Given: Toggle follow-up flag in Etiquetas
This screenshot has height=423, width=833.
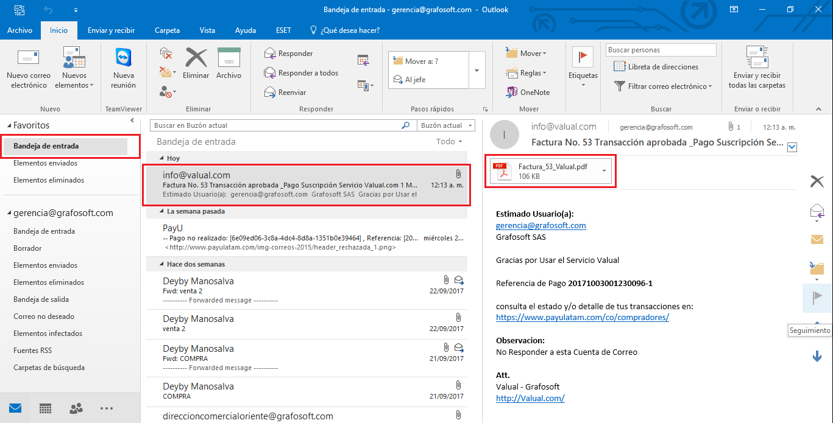Looking at the screenshot, I should pos(583,57).
